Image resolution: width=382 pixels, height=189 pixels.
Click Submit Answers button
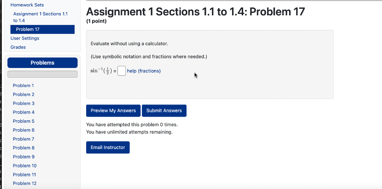tap(164, 111)
